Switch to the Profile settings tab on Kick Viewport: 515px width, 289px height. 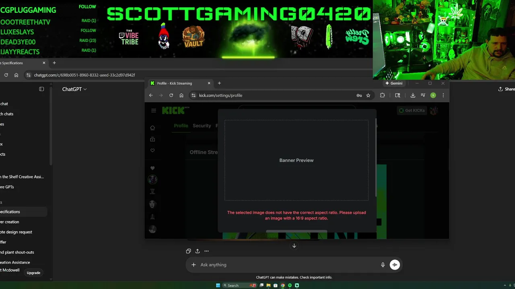pyautogui.click(x=181, y=126)
